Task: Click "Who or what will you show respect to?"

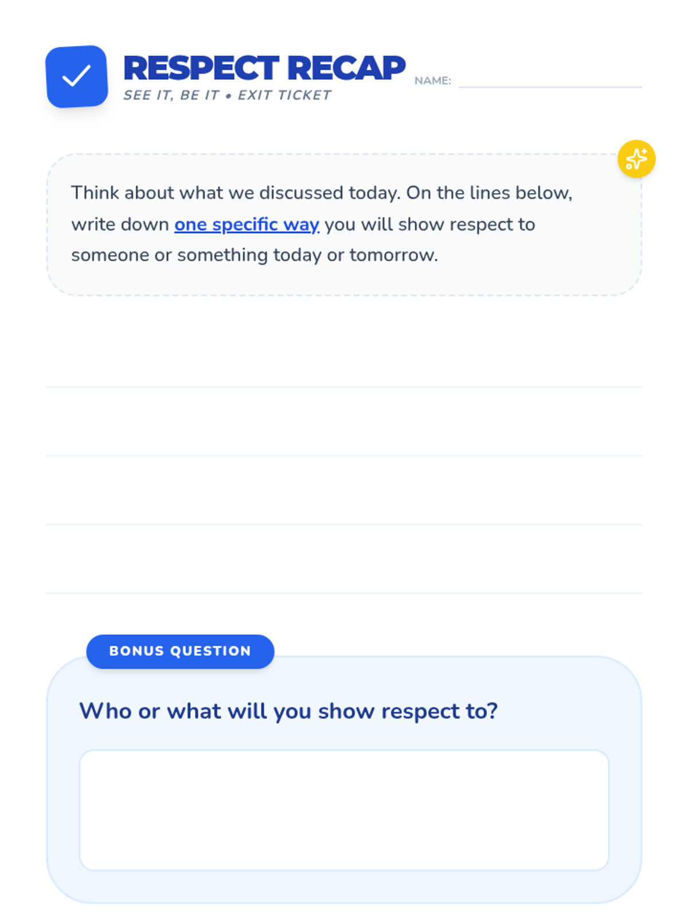Action: point(288,711)
